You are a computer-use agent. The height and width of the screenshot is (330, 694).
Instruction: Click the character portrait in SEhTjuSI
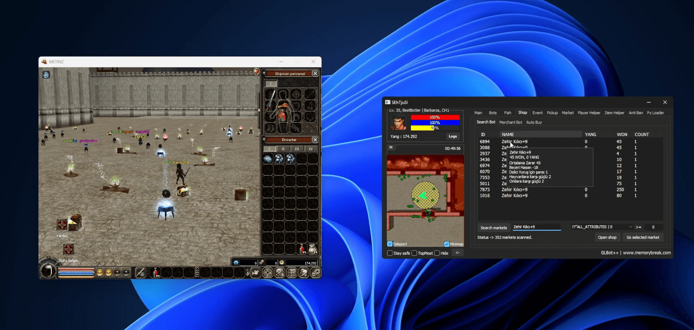pos(399,123)
